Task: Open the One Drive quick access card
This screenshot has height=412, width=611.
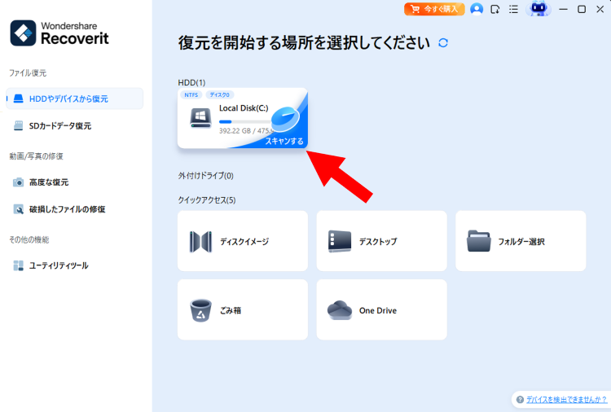Action: tap(381, 309)
